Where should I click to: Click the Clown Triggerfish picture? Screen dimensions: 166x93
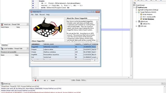(x=48, y=28)
